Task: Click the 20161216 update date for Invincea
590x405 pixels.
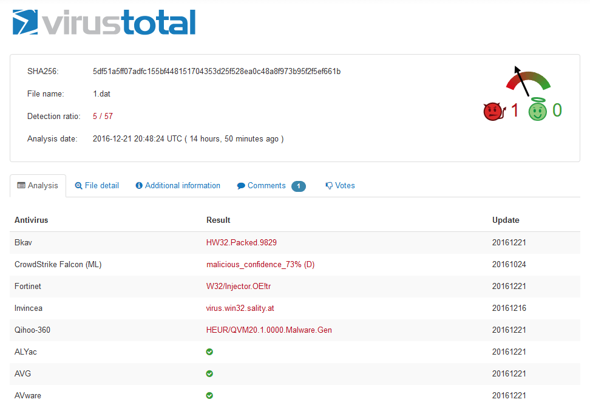Action: pyautogui.click(x=509, y=308)
